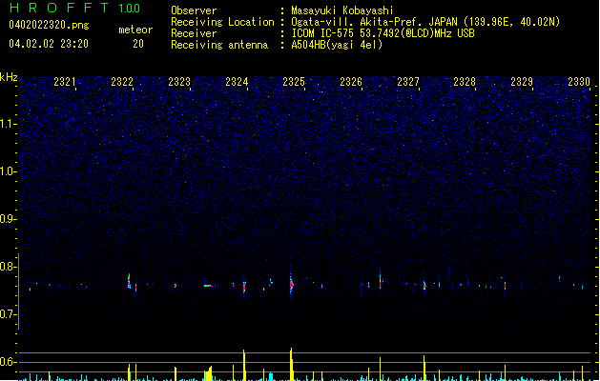Click the tallest yellow intensity bar near 2325
The width and height of the screenshot is (600, 381).
291,364
